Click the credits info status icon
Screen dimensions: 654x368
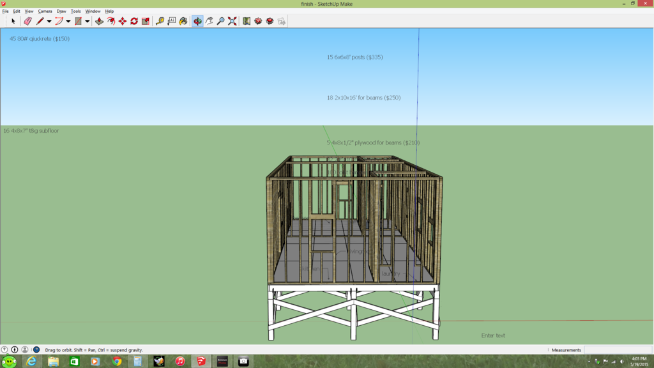(x=15, y=349)
